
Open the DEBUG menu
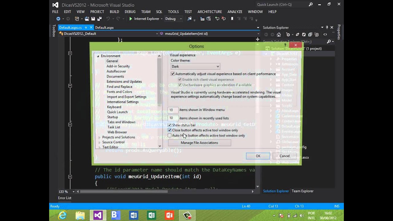tap(130, 12)
